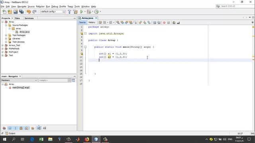Open Profile Project dropdown arrow
This screenshot has width=255, height=143.
pos(100,12)
